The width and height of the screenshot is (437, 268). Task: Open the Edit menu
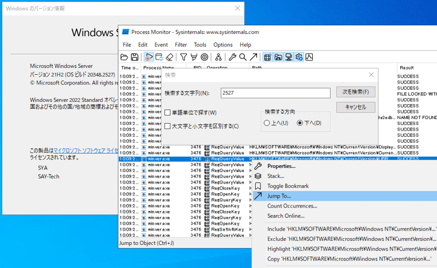pos(143,45)
